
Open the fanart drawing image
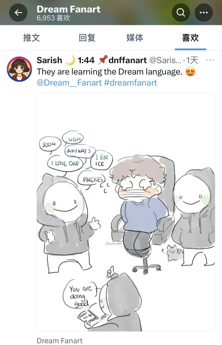pyautogui.click(x=126, y=212)
